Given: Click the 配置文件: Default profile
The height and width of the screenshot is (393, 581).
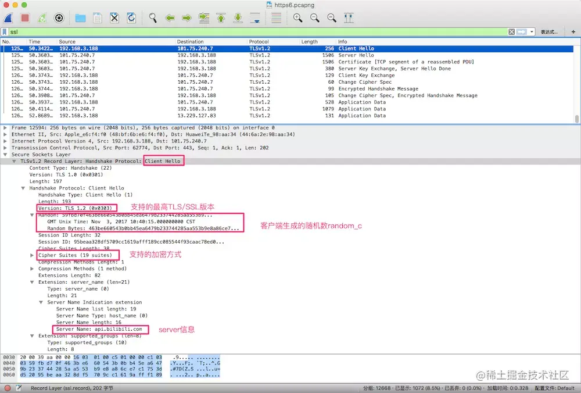Looking at the screenshot, I should pos(554,388).
